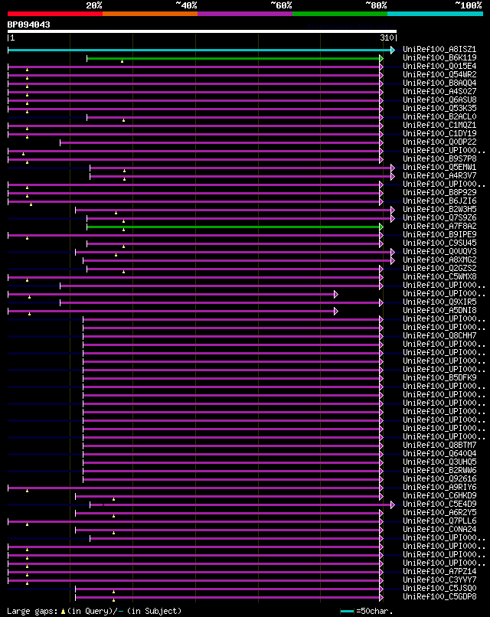Click UniRef100_Q6ASU8 hit name
The height and width of the screenshot is (617, 490).
439,100
